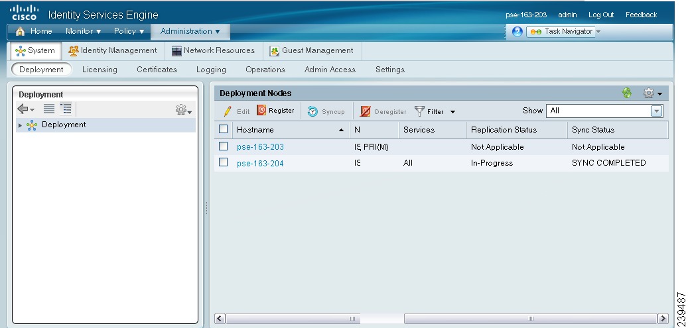Check the pse-163-203 row checkbox
Viewport: 688px width, 328px height.
pos(224,146)
